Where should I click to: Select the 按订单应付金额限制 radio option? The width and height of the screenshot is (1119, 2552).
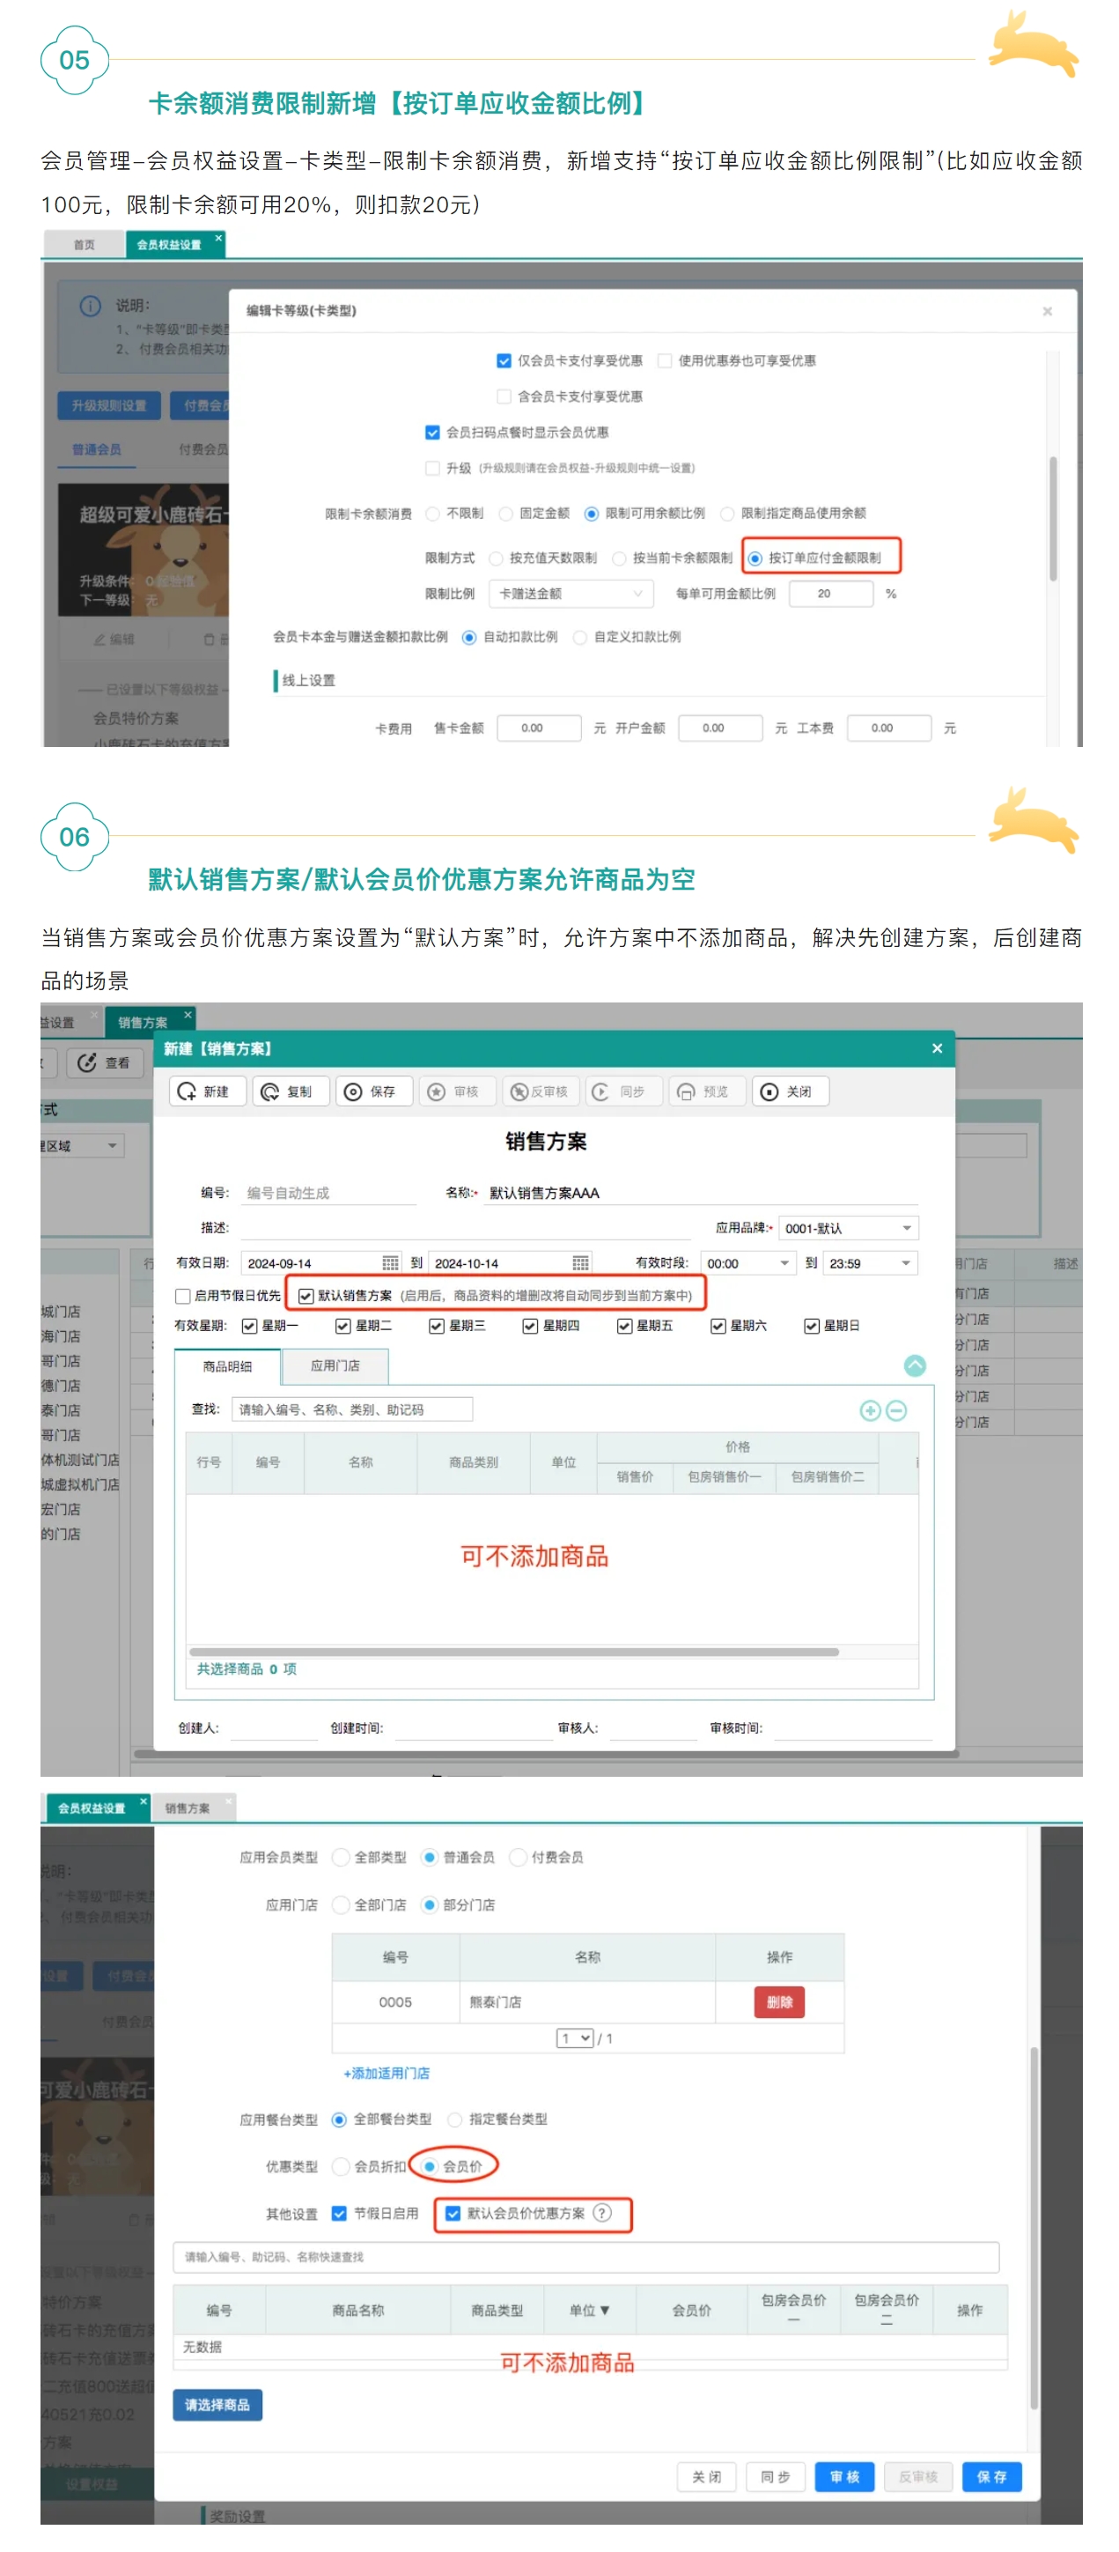coord(755,558)
